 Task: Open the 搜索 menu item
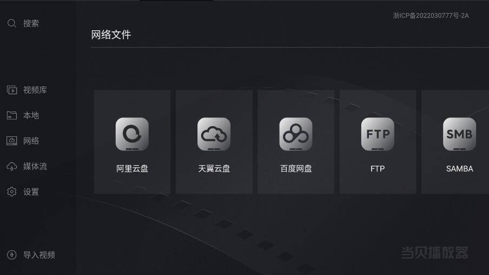coord(31,23)
